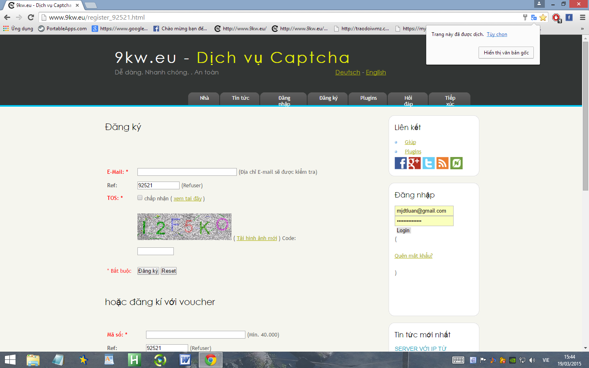Open the Windows Start button

pyautogui.click(x=10, y=360)
